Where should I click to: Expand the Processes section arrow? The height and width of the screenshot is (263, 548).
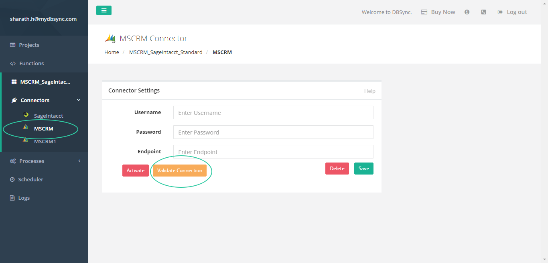[x=79, y=161]
